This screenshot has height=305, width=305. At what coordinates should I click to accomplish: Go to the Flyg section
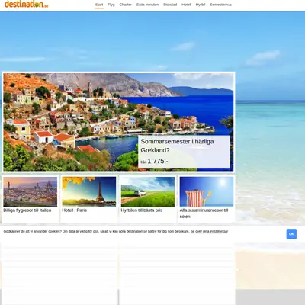coord(111,5)
